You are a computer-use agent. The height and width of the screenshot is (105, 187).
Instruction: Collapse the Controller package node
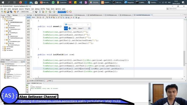[5, 20]
